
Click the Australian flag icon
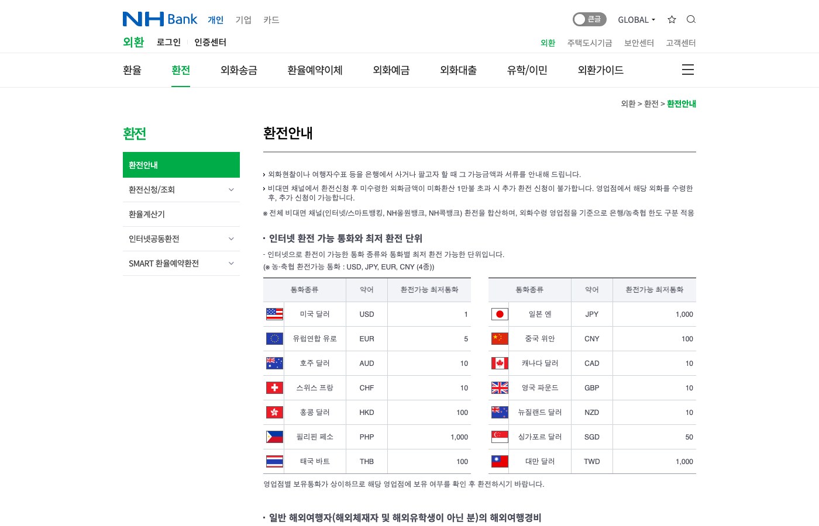pyautogui.click(x=274, y=363)
